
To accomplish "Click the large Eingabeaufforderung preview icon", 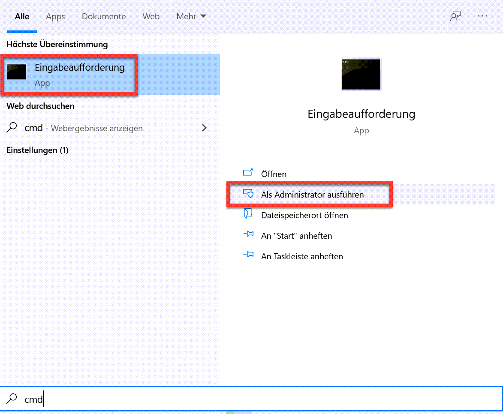I will 361,75.
